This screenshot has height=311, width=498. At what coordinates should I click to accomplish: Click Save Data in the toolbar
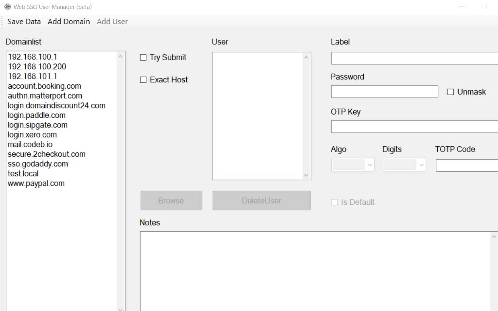(x=24, y=21)
